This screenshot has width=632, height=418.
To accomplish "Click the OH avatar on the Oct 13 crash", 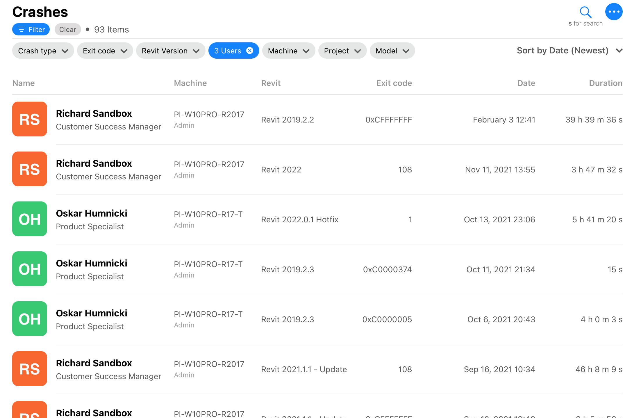I will point(30,219).
